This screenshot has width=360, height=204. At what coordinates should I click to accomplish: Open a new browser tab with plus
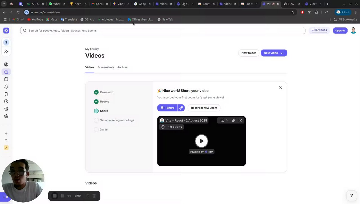click(327, 4)
